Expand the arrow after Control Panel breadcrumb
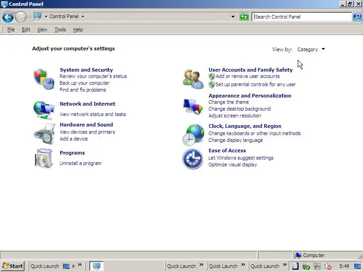 click(x=83, y=16)
